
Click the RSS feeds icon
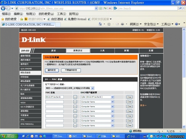pos(109,24)
